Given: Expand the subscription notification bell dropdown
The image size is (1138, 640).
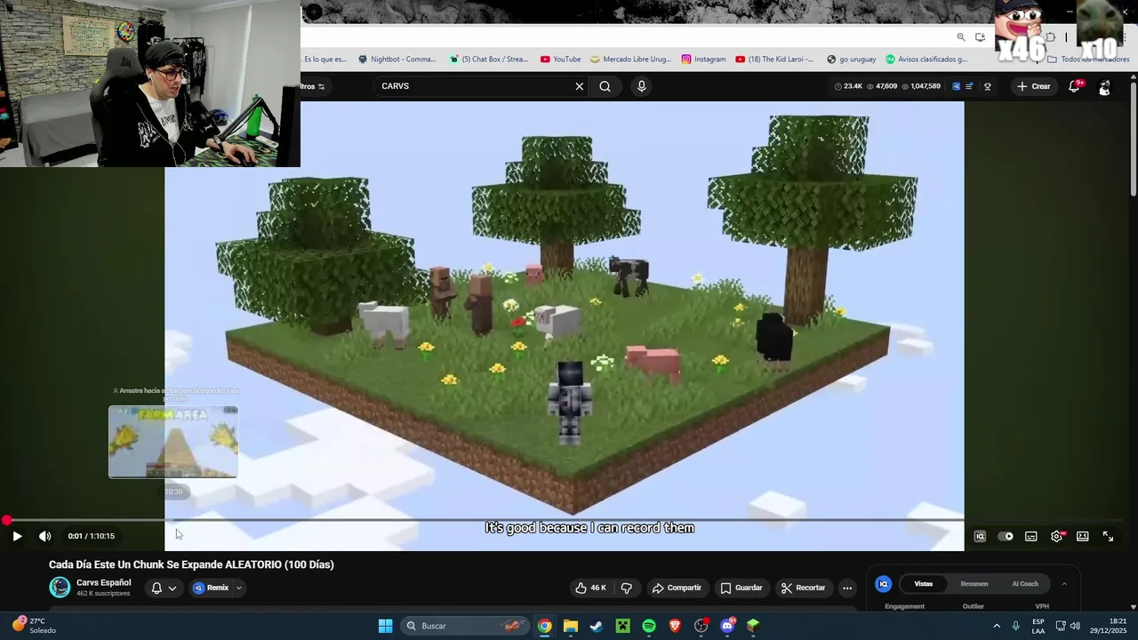Looking at the screenshot, I should coord(164,588).
